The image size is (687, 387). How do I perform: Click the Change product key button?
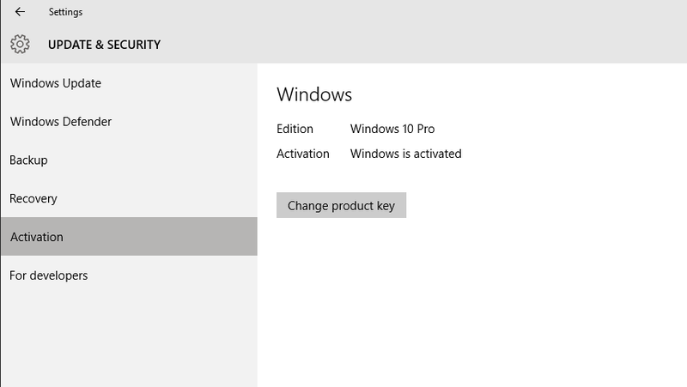tap(341, 205)
